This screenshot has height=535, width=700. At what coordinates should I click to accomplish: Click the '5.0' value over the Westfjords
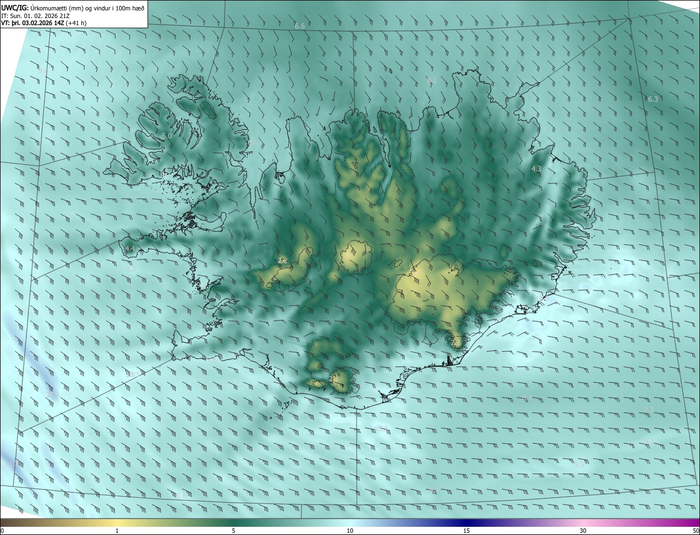point(167,136)
